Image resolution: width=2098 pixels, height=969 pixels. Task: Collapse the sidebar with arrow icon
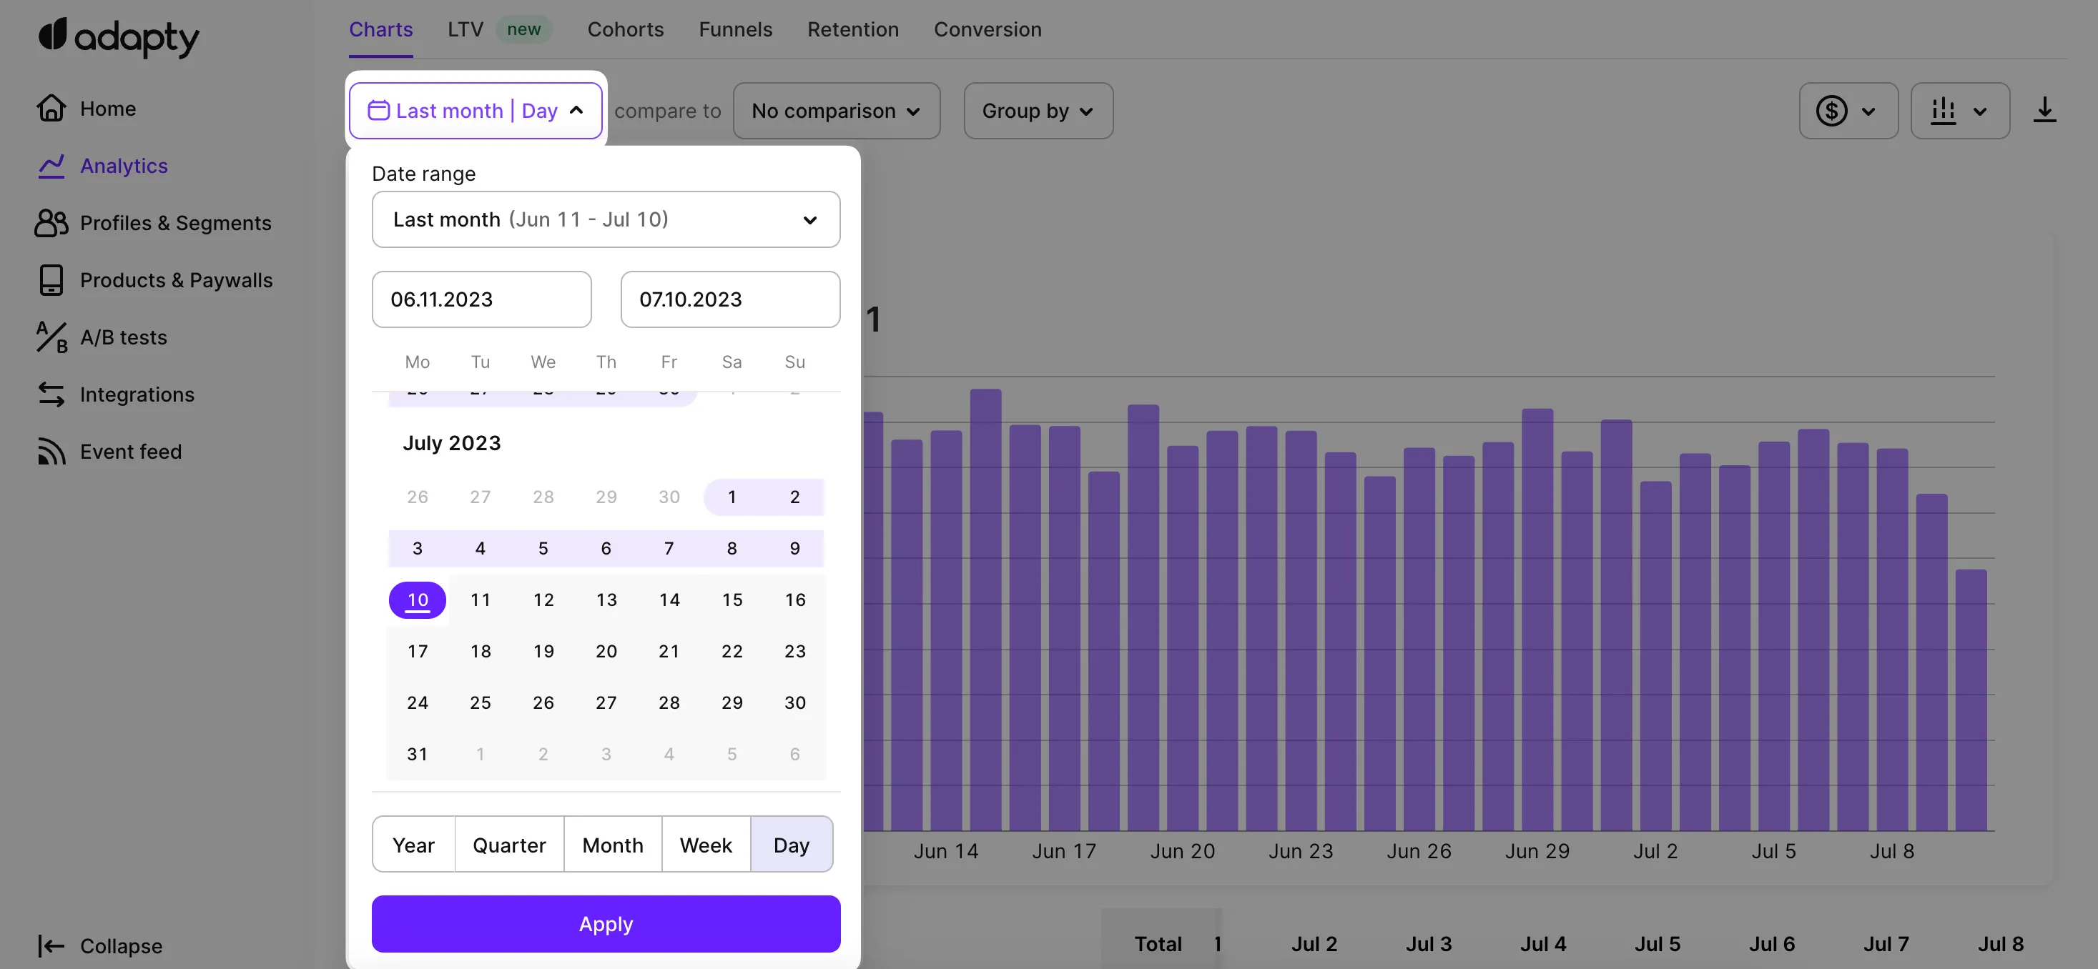click(51, 945)
